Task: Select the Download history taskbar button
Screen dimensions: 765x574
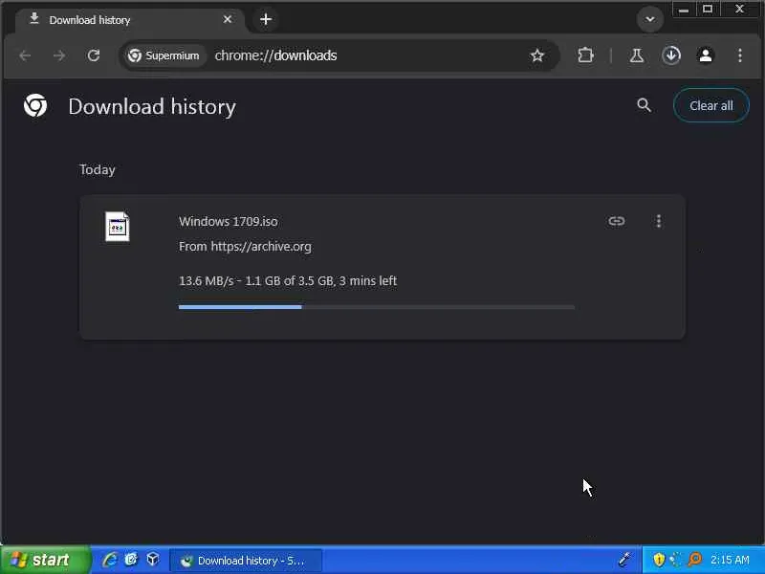Action: pos(246,561)
